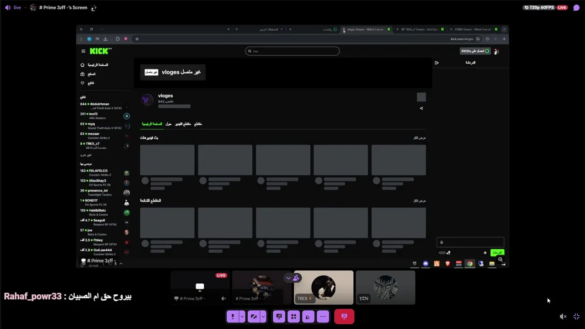Select the TREX participant tile
This screenshot has width=585, height=329.
point(324,287)
